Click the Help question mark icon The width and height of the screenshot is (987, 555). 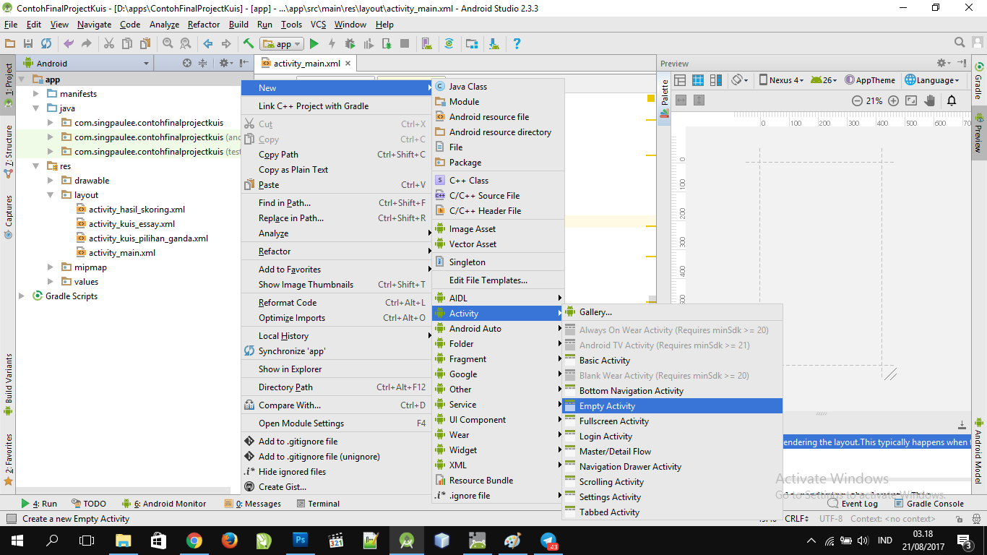point(517,44)
